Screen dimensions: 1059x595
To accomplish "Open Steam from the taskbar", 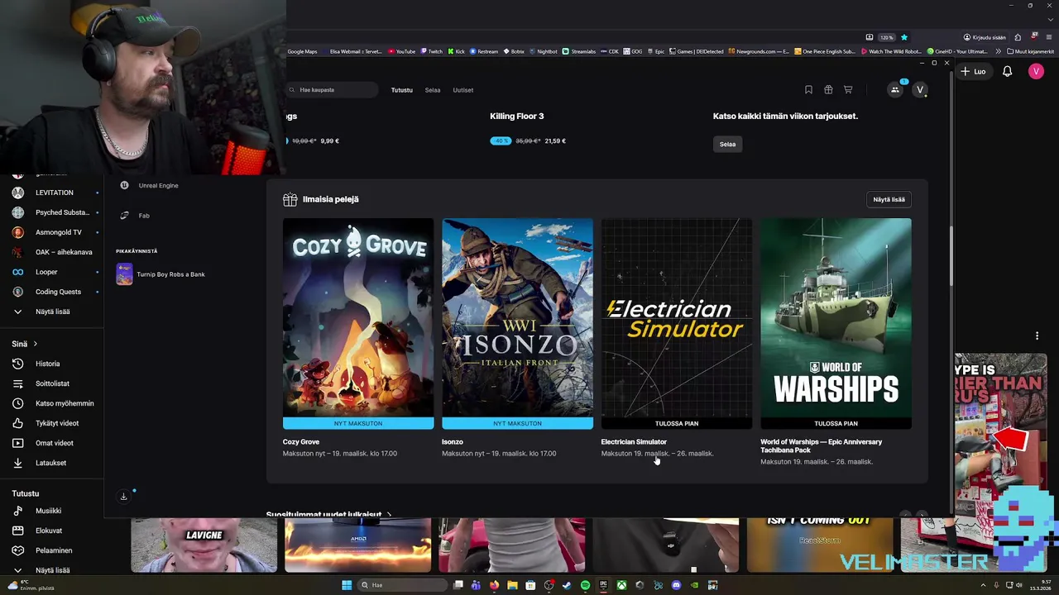I will click(x=567, y=585).
